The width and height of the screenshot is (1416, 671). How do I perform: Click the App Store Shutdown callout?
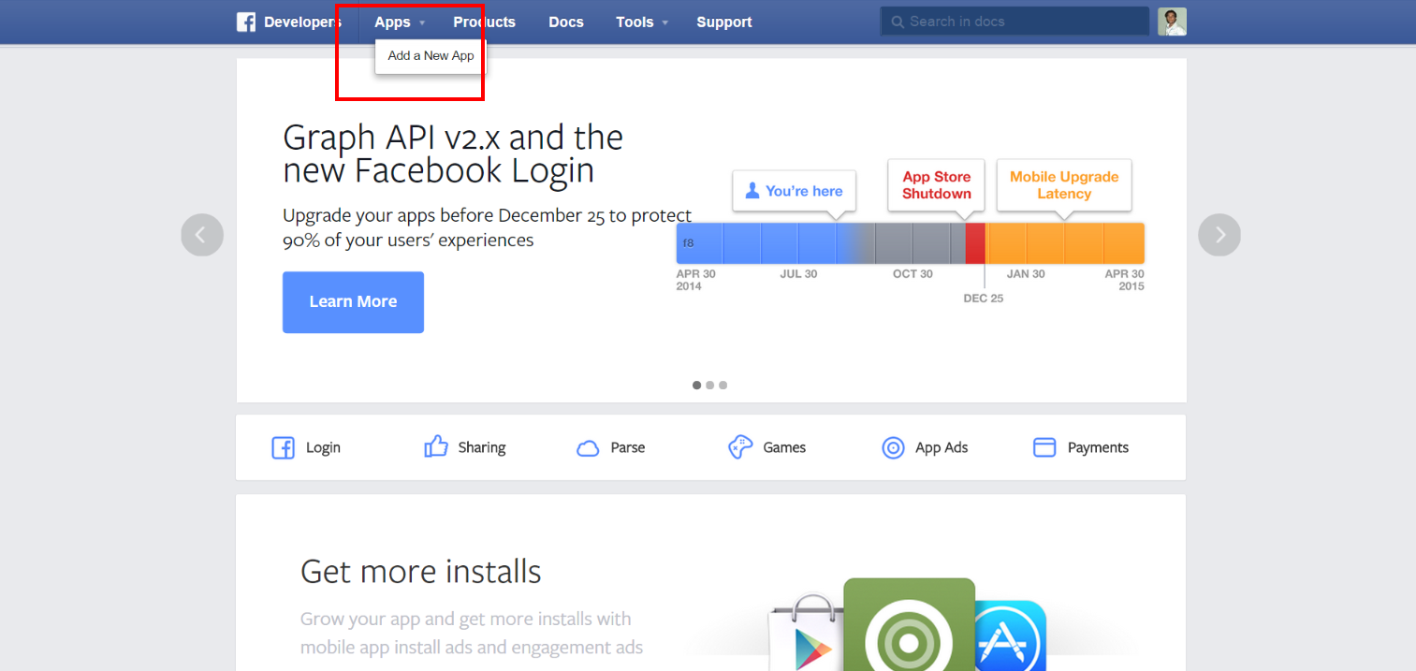coord(936,185)
